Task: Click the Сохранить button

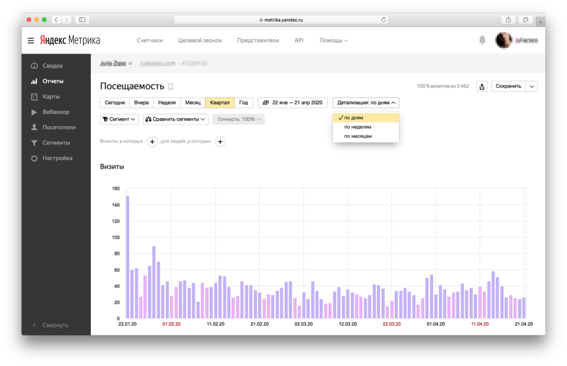Action: pos(507,86)
